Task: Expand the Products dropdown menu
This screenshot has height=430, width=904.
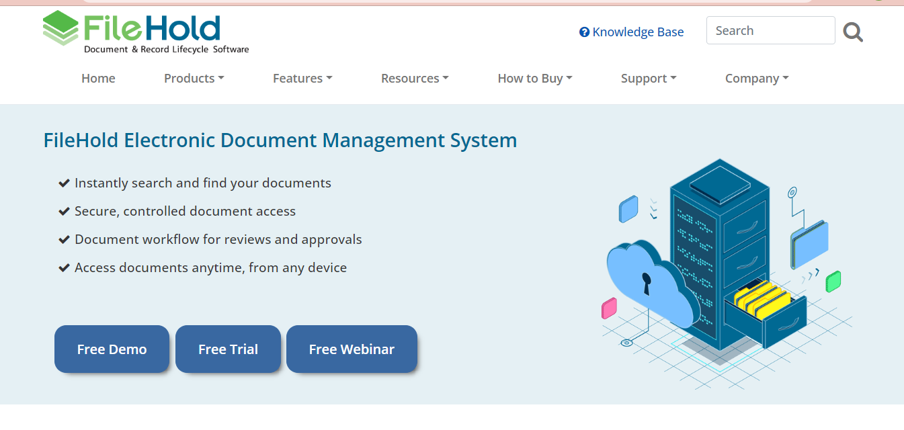Action: (x=194, y=79)
